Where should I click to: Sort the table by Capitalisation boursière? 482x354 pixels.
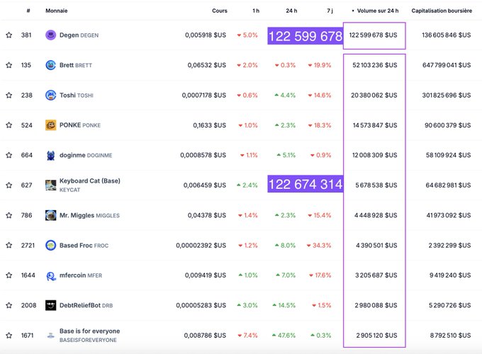click(x=442, y=11)
